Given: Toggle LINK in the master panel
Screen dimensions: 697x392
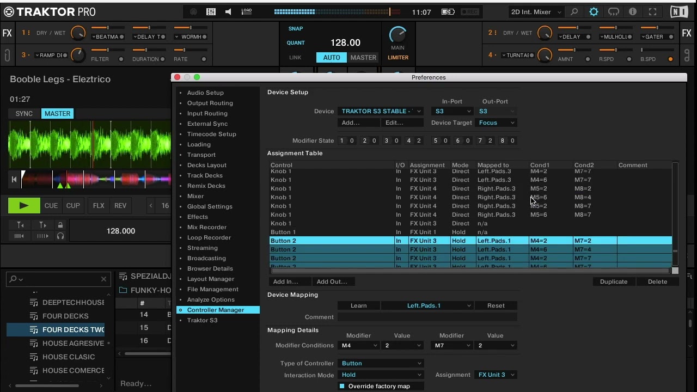Looking at the screenshot, I should tap(295, 58).
